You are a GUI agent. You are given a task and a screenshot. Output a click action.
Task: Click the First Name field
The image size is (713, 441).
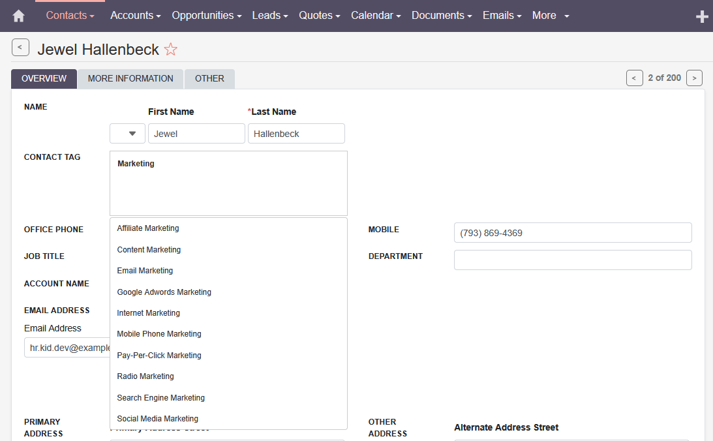[196, 134]
